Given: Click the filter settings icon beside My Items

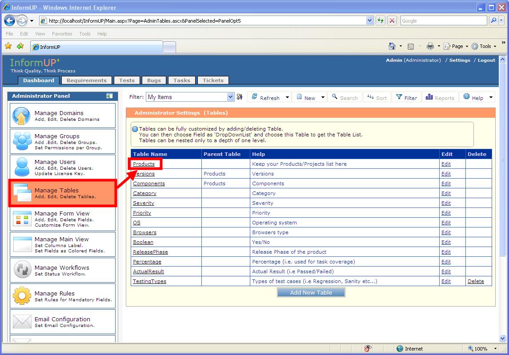Looking at the screenshot, I should [240, 97].
